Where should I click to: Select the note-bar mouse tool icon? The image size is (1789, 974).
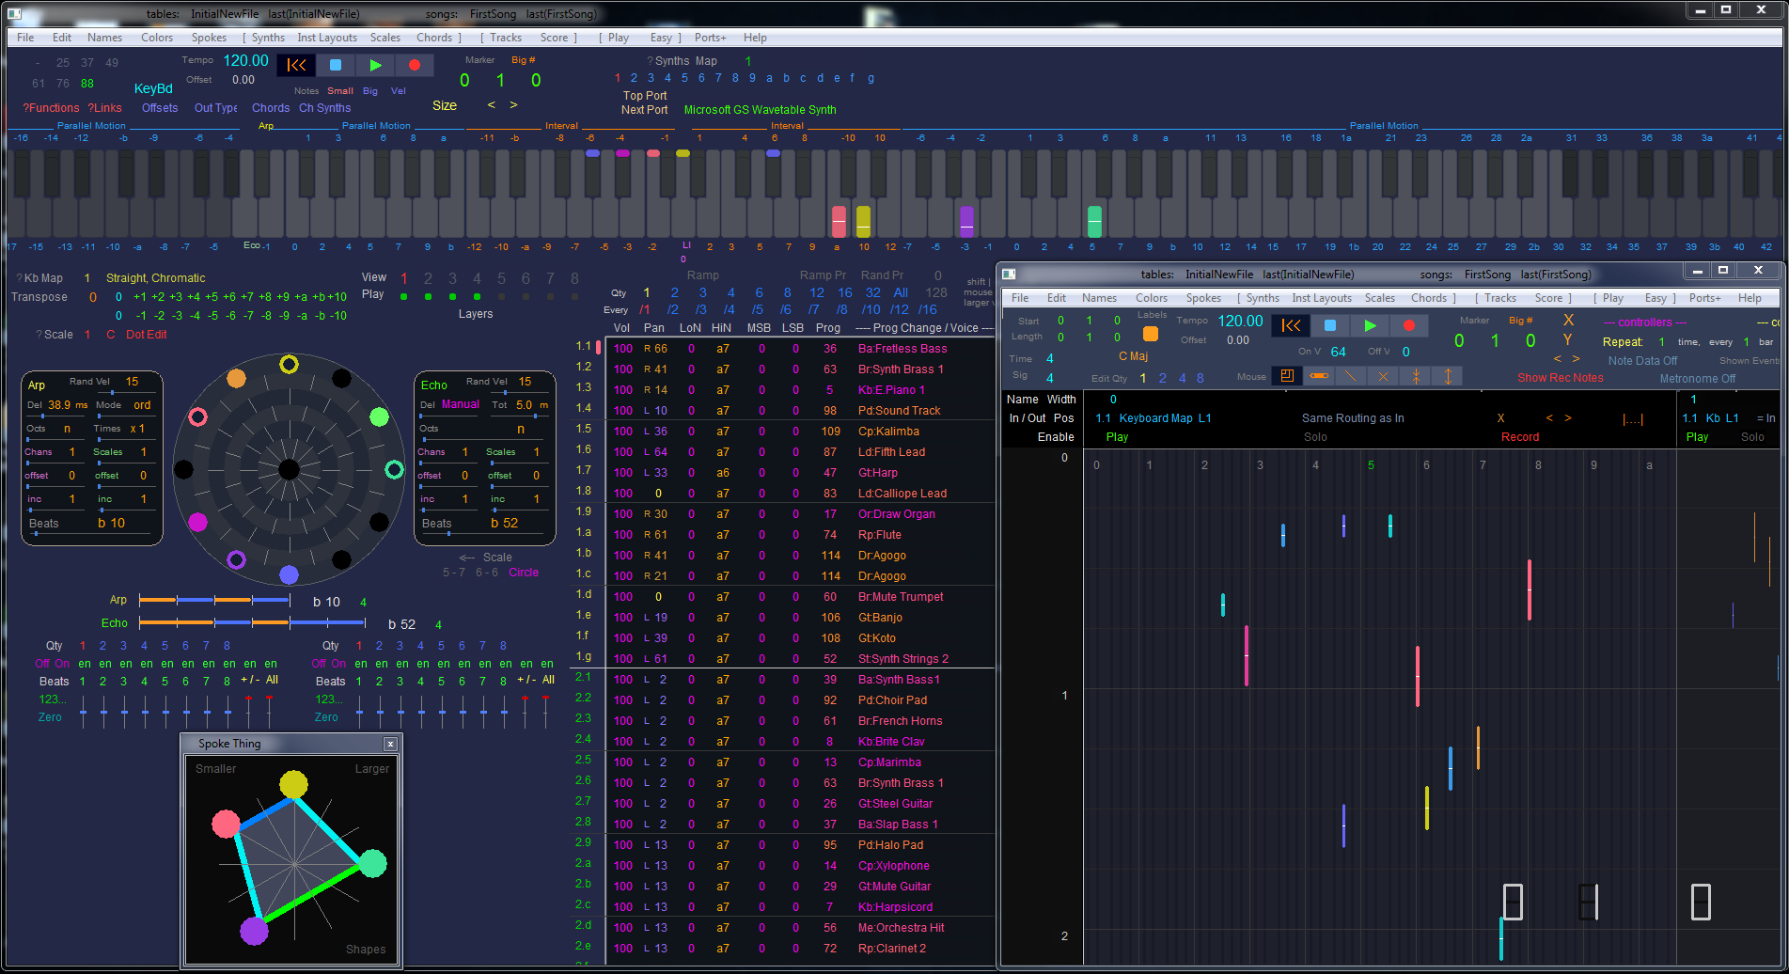[1319, 376]
